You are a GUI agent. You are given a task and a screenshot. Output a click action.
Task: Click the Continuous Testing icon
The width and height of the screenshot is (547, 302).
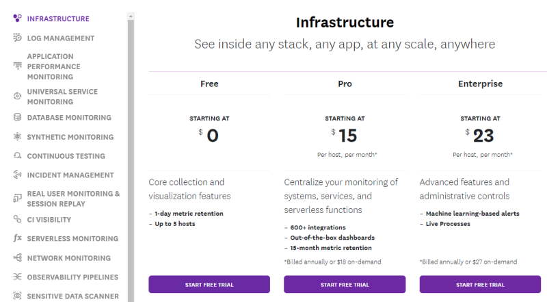coord(17,156)
